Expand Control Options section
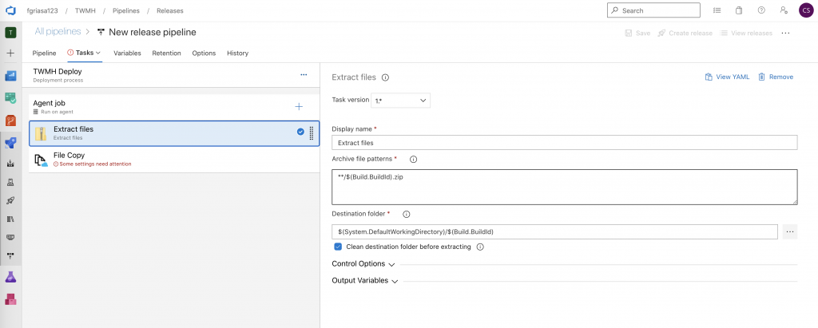The width and height of the screenshot is (818, 328). click(x=363, y=263)
